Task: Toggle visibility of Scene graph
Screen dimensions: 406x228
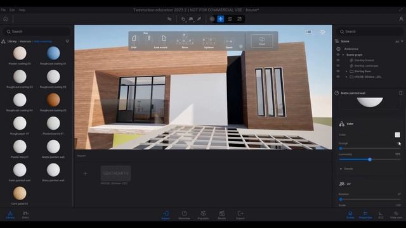Action: (338, 55)
